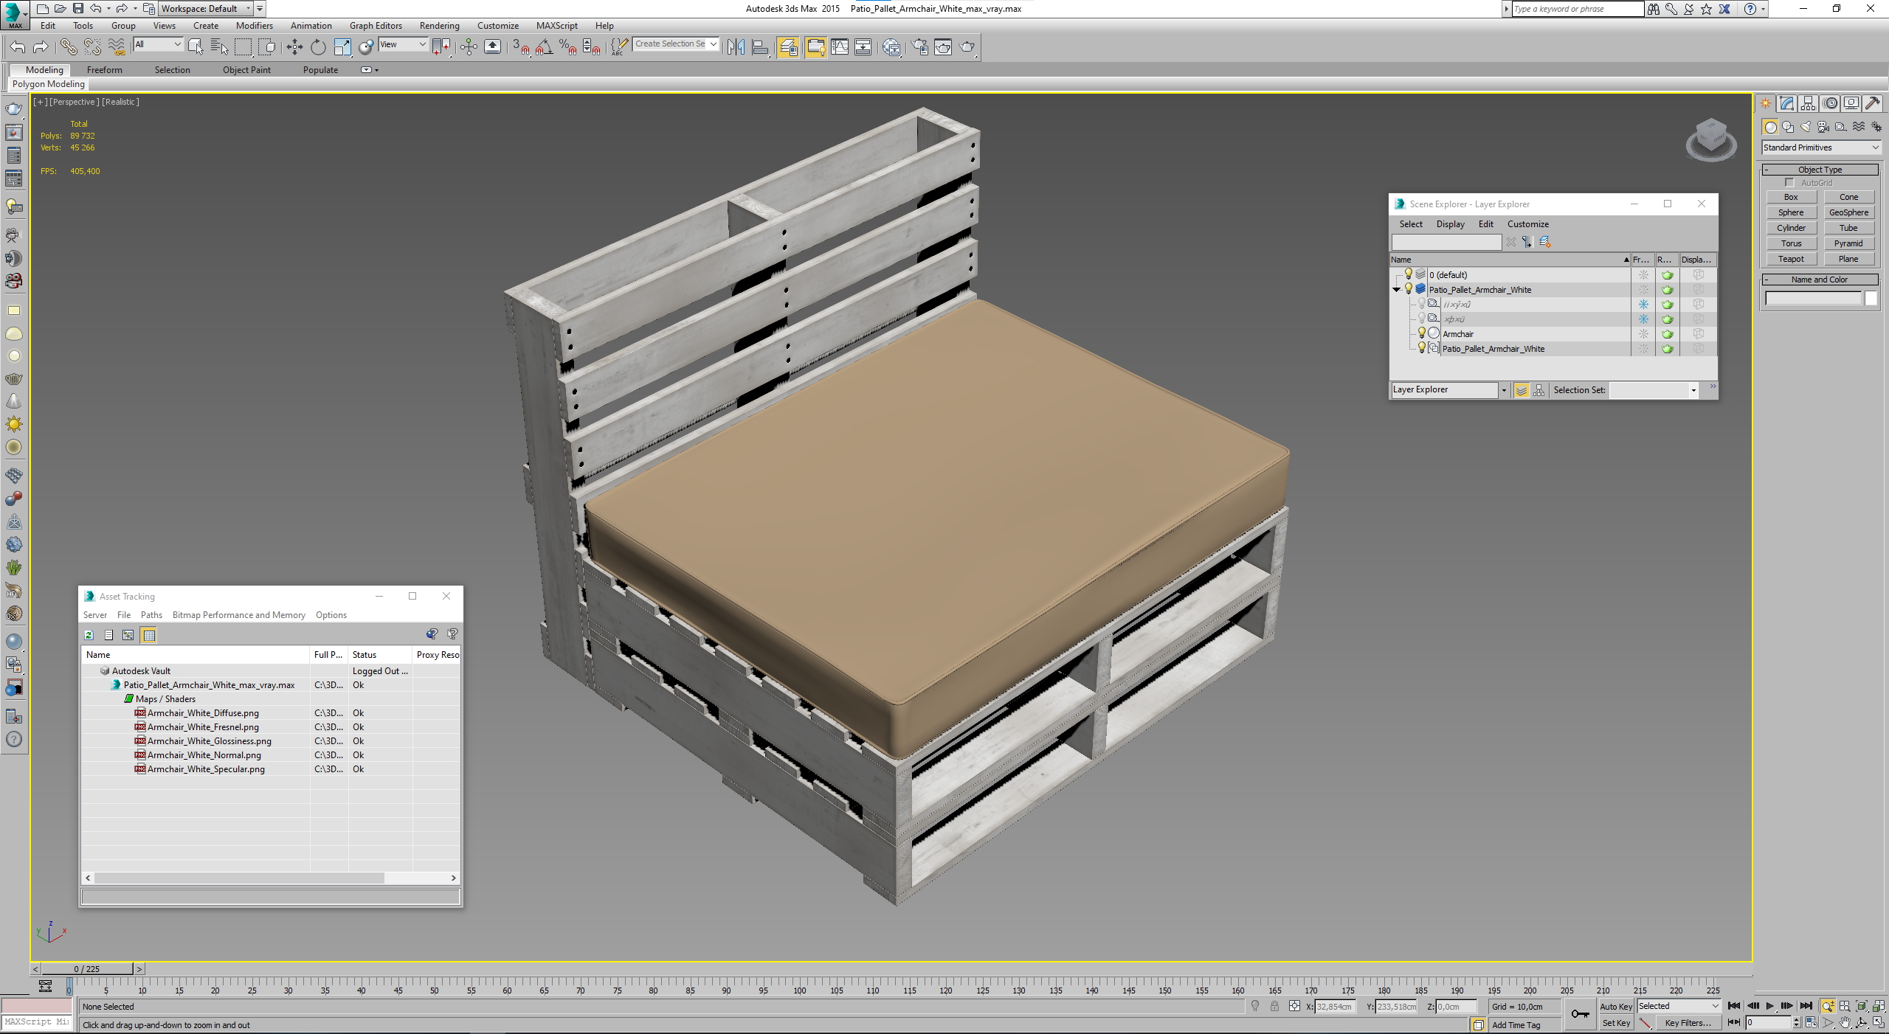Collapse the Patio_Pallet_Armchair_White layer tree
This screenshot has width=1889, height=1034.
(1396, 290)
